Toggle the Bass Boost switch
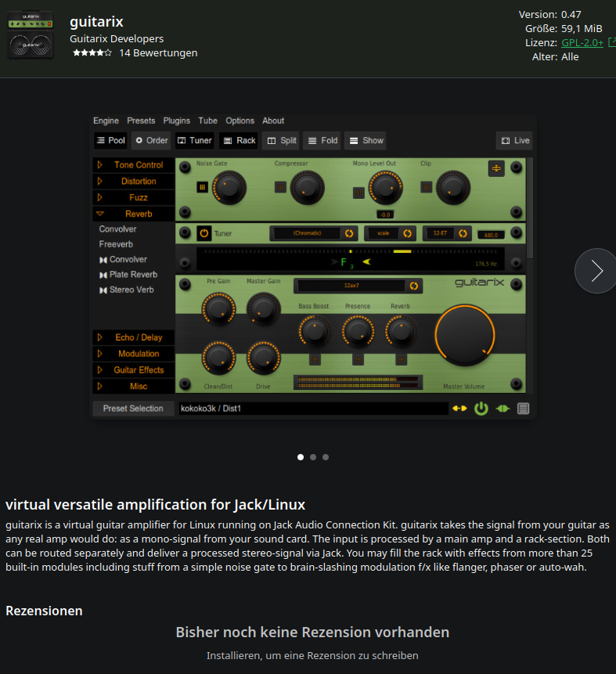This screenshot has width=616, height=674. click(x=315, y=359)
